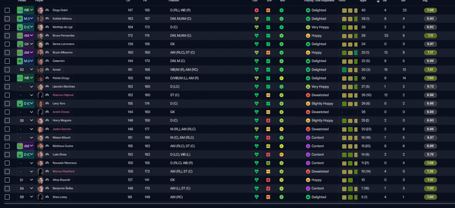Open Matthijs de Ligt's player page
Viewport: 455px width, 208px height.
tap(62, 27)
